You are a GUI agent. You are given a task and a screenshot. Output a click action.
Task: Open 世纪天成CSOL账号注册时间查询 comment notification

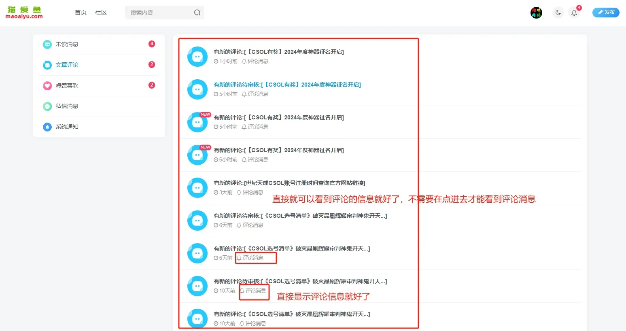[x=289, y=183]
